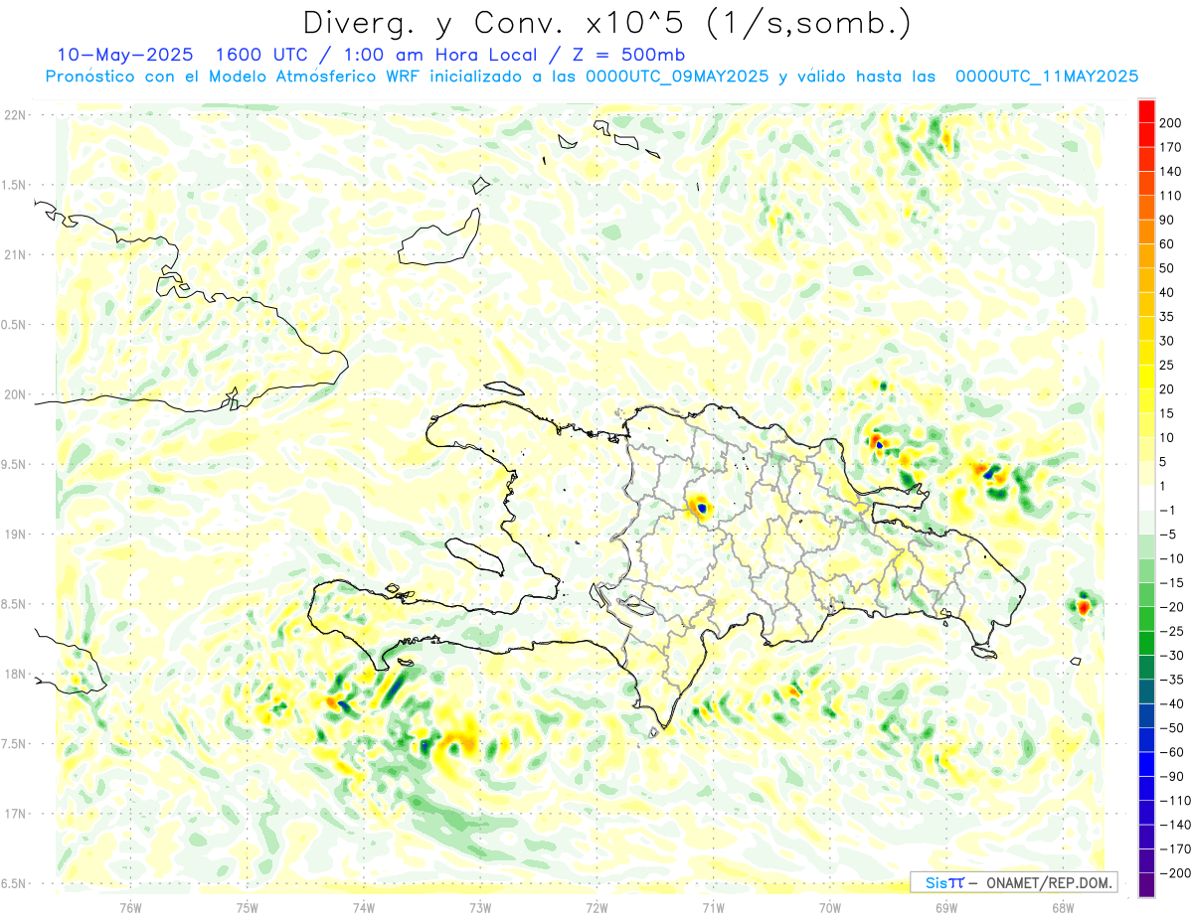Click the "200" value at the top of the color scale
The image size is (1193, 921).
[x=1171, y=123]
